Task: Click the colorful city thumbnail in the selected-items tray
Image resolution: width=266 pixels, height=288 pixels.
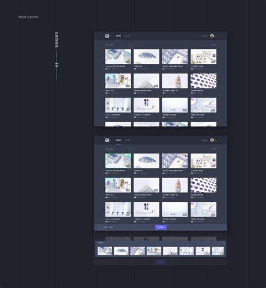Action: click(x=154, y=251)
